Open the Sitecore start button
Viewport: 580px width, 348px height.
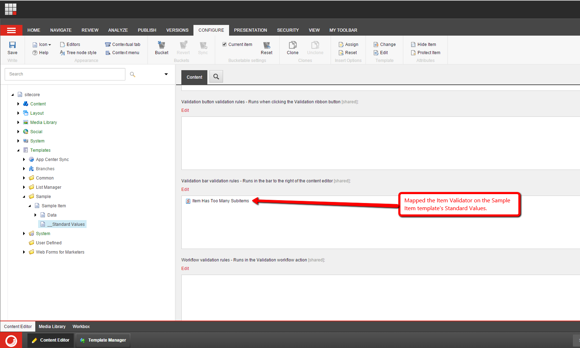pyautogui.click(x=11, y=340)
